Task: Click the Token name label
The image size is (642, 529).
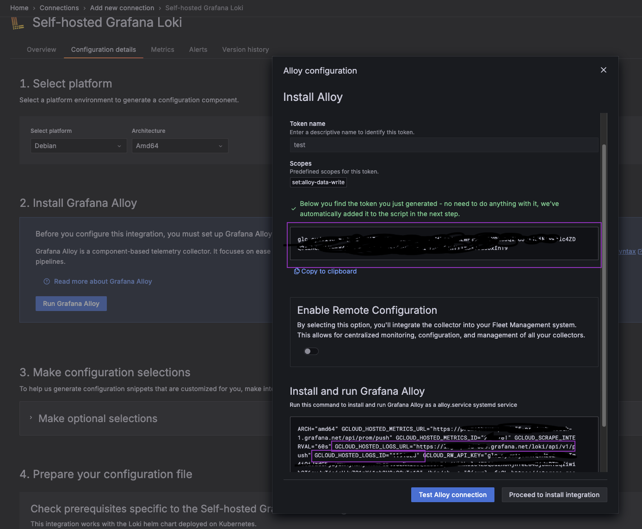Action: point(308,124)
